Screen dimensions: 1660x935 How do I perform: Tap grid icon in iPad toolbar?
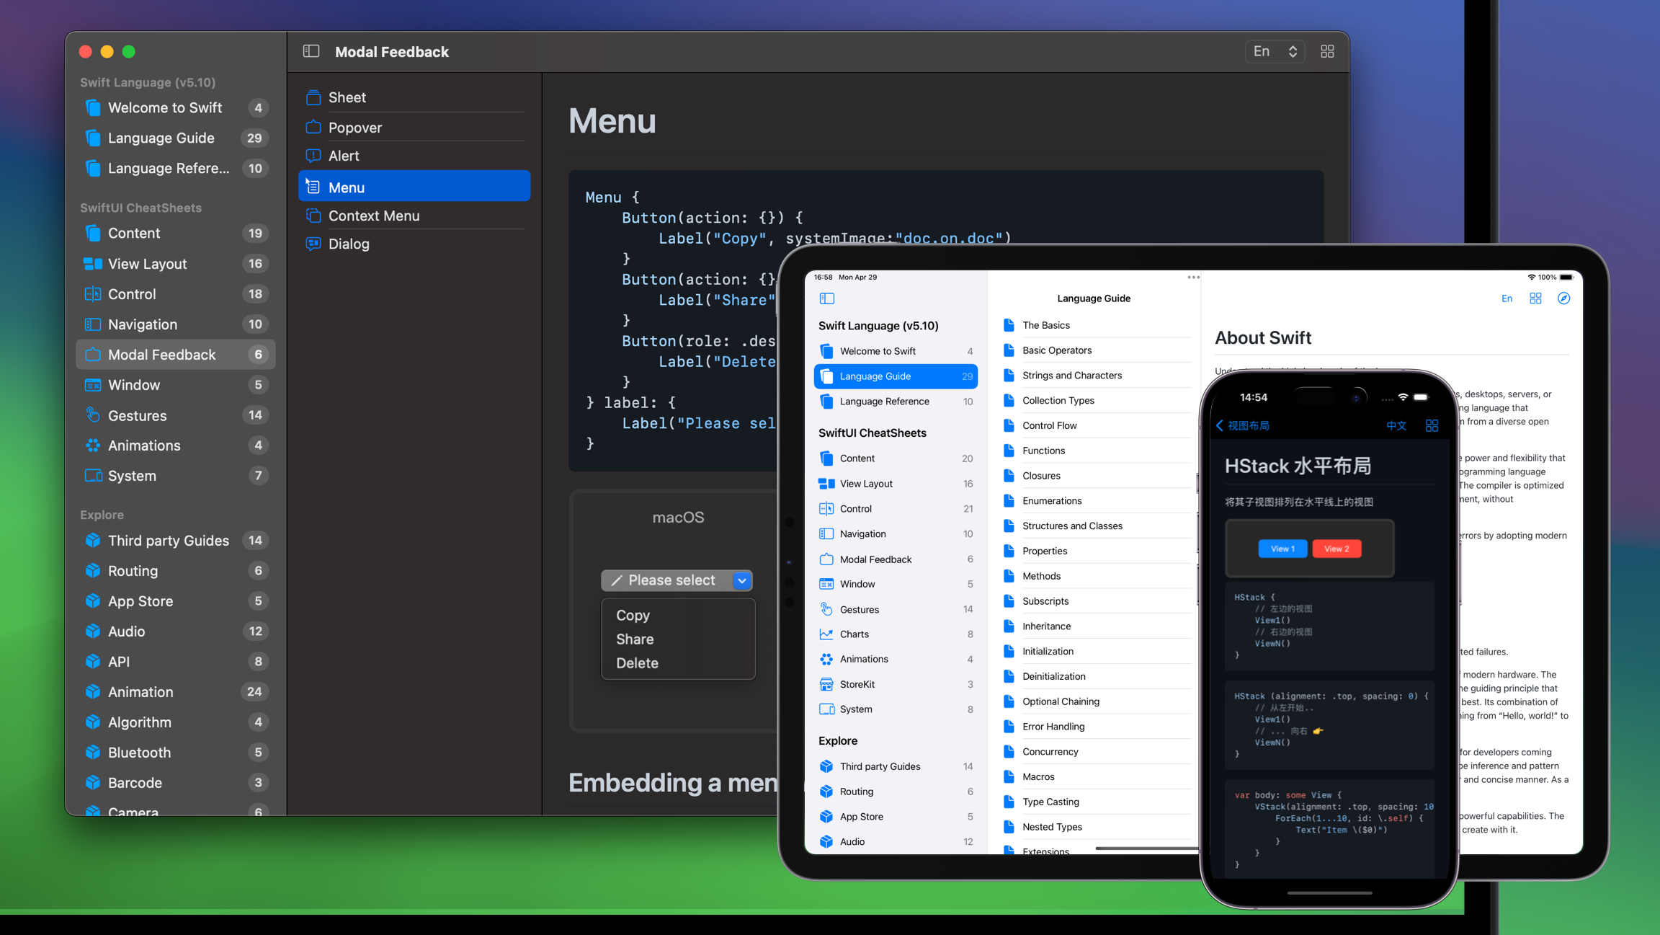[1535, 298]
